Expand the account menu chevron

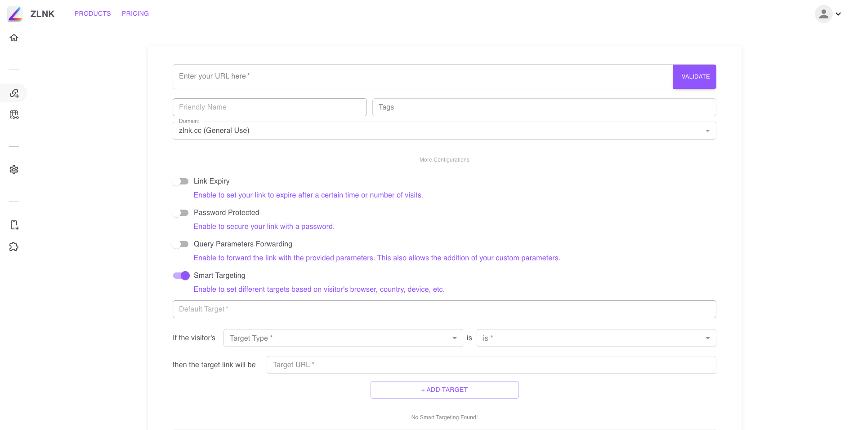(x=838, y=14)
